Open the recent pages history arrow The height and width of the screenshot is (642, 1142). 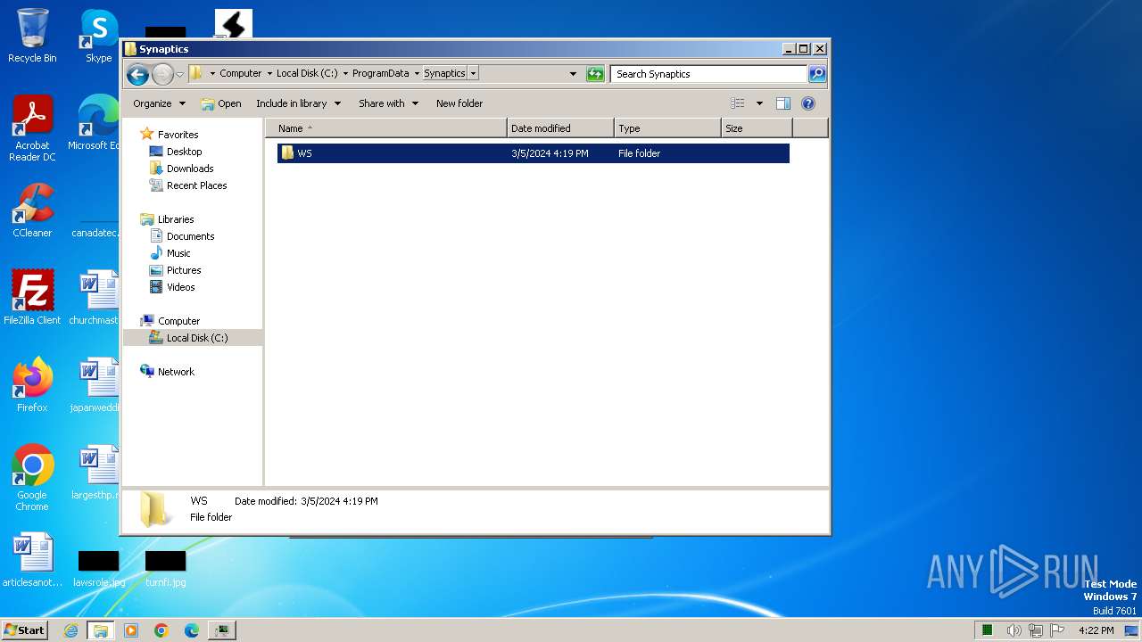pyautogui.click(x=179, y=74)
